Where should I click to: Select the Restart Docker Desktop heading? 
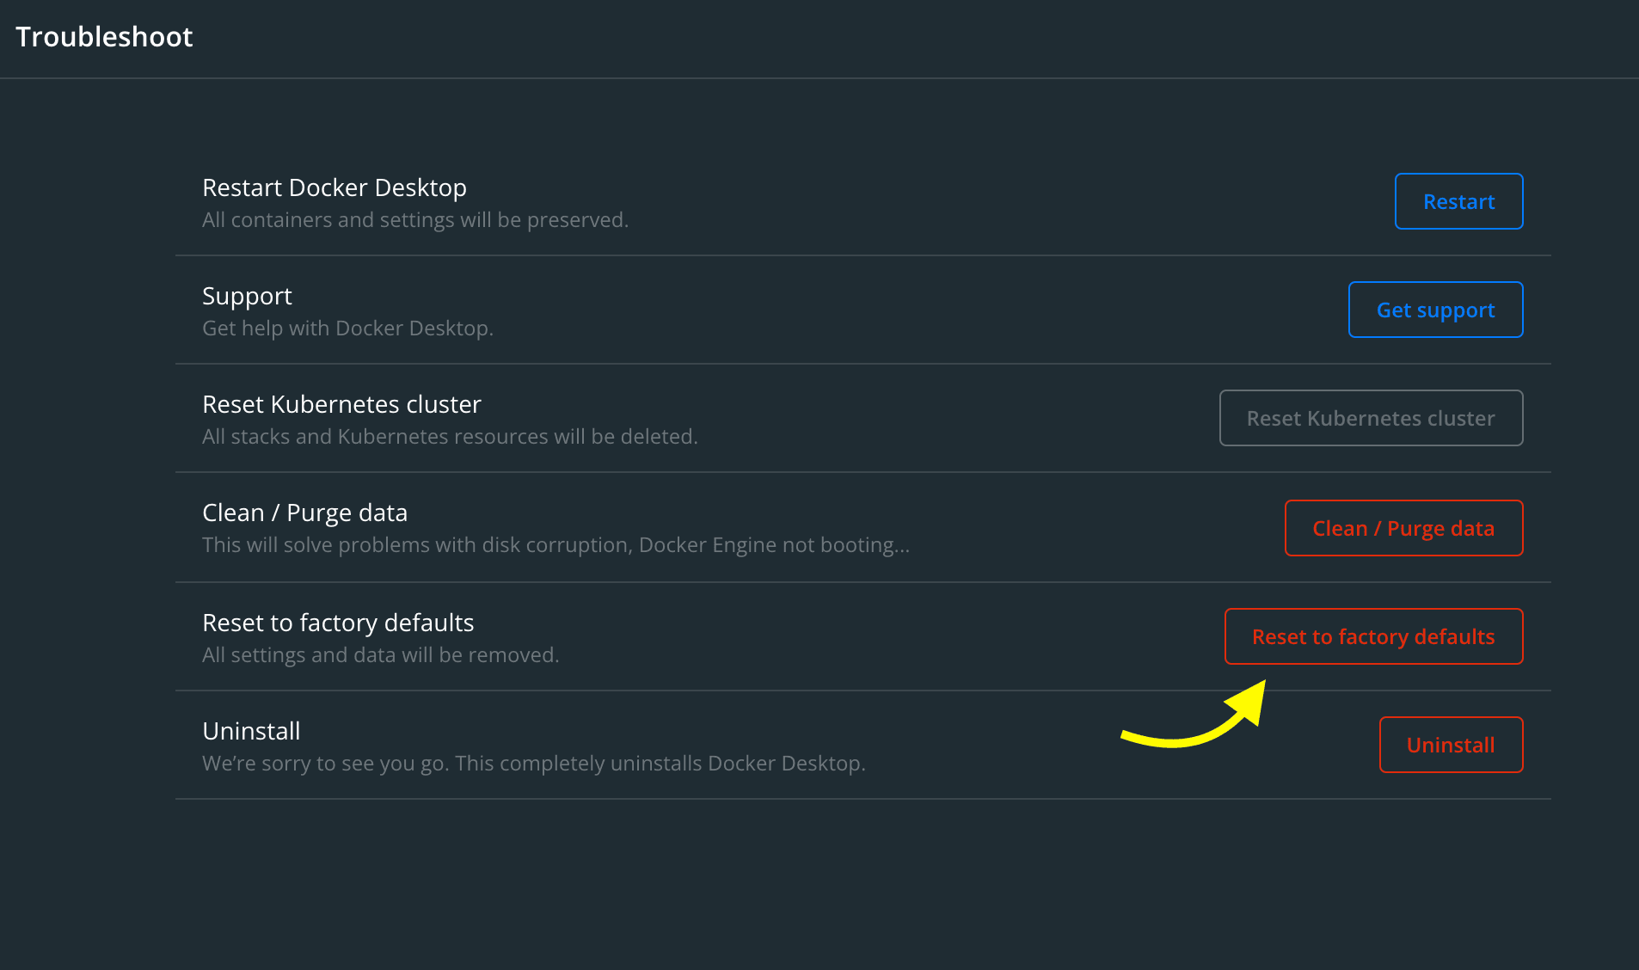coord(335,187)
